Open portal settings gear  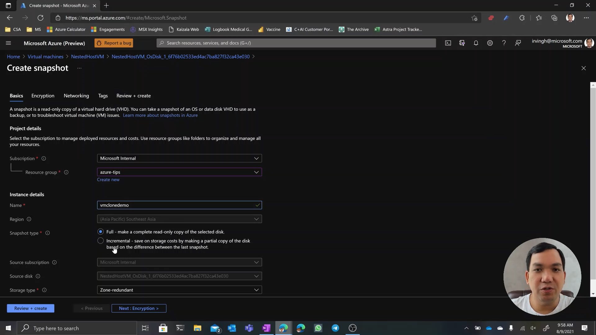(x=490, y=43)
